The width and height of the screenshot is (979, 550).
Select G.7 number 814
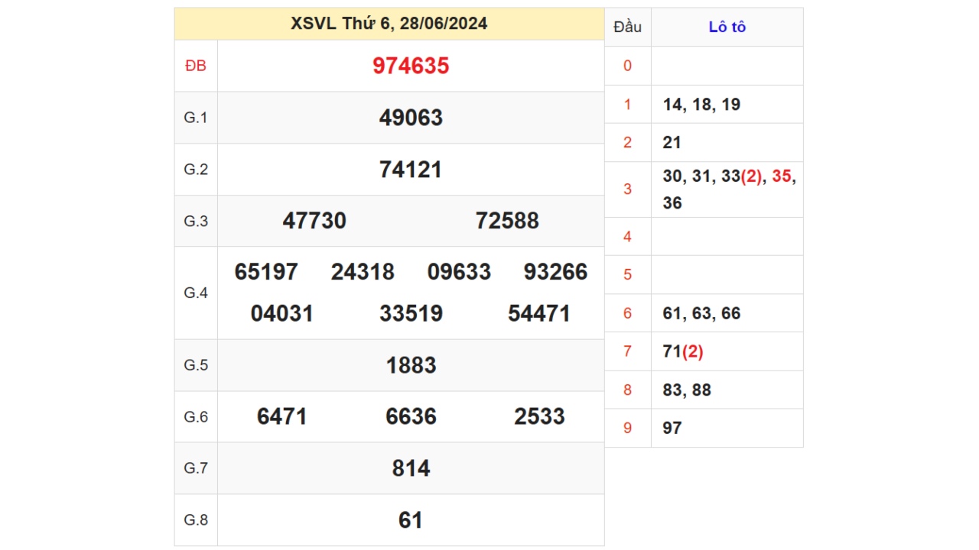(411, 468)
